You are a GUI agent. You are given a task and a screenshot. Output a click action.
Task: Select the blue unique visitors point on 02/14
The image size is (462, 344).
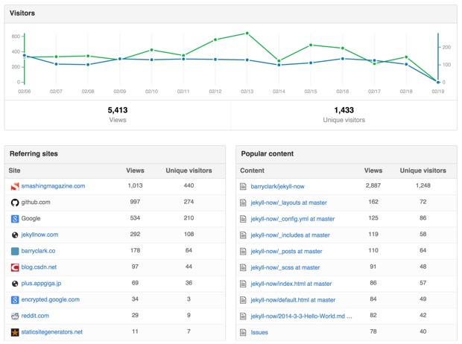(279, 65)
